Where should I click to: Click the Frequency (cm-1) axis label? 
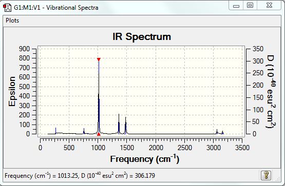coord(145,159)
